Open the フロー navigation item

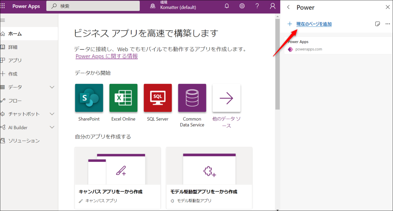(x=29, y=101)
